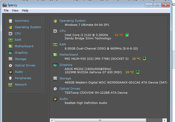
Task: Minimize the Speccy window
Action: (149, 5)
